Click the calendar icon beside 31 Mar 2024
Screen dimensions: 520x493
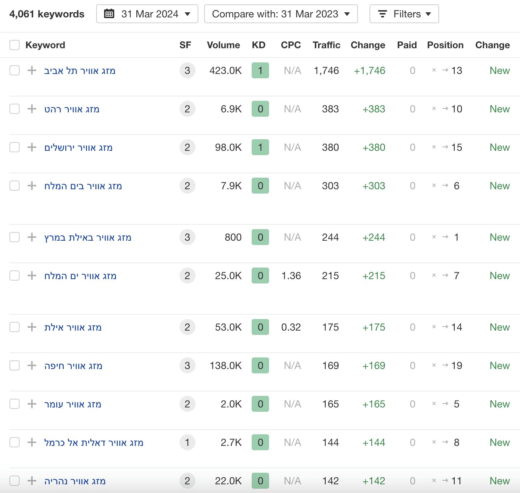(x=109, y=14)
